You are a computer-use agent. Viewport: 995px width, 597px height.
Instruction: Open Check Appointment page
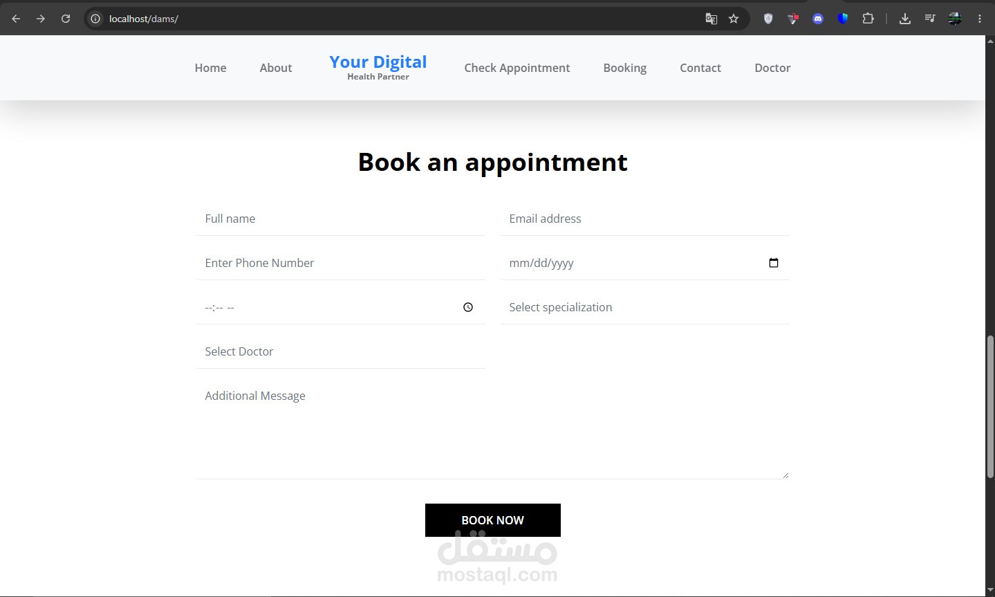[x=517, y=68]
